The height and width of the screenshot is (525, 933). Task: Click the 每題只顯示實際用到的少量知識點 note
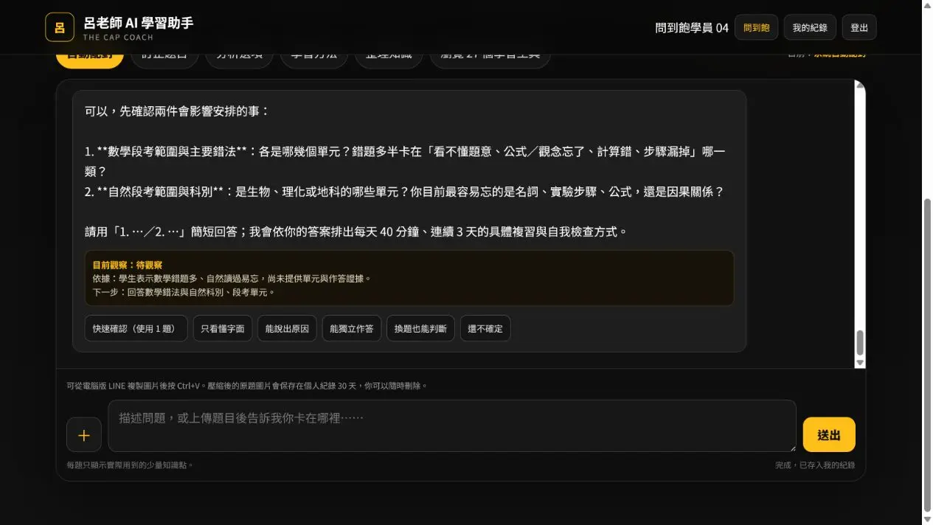pyautogui.click(x=130, y=465)
